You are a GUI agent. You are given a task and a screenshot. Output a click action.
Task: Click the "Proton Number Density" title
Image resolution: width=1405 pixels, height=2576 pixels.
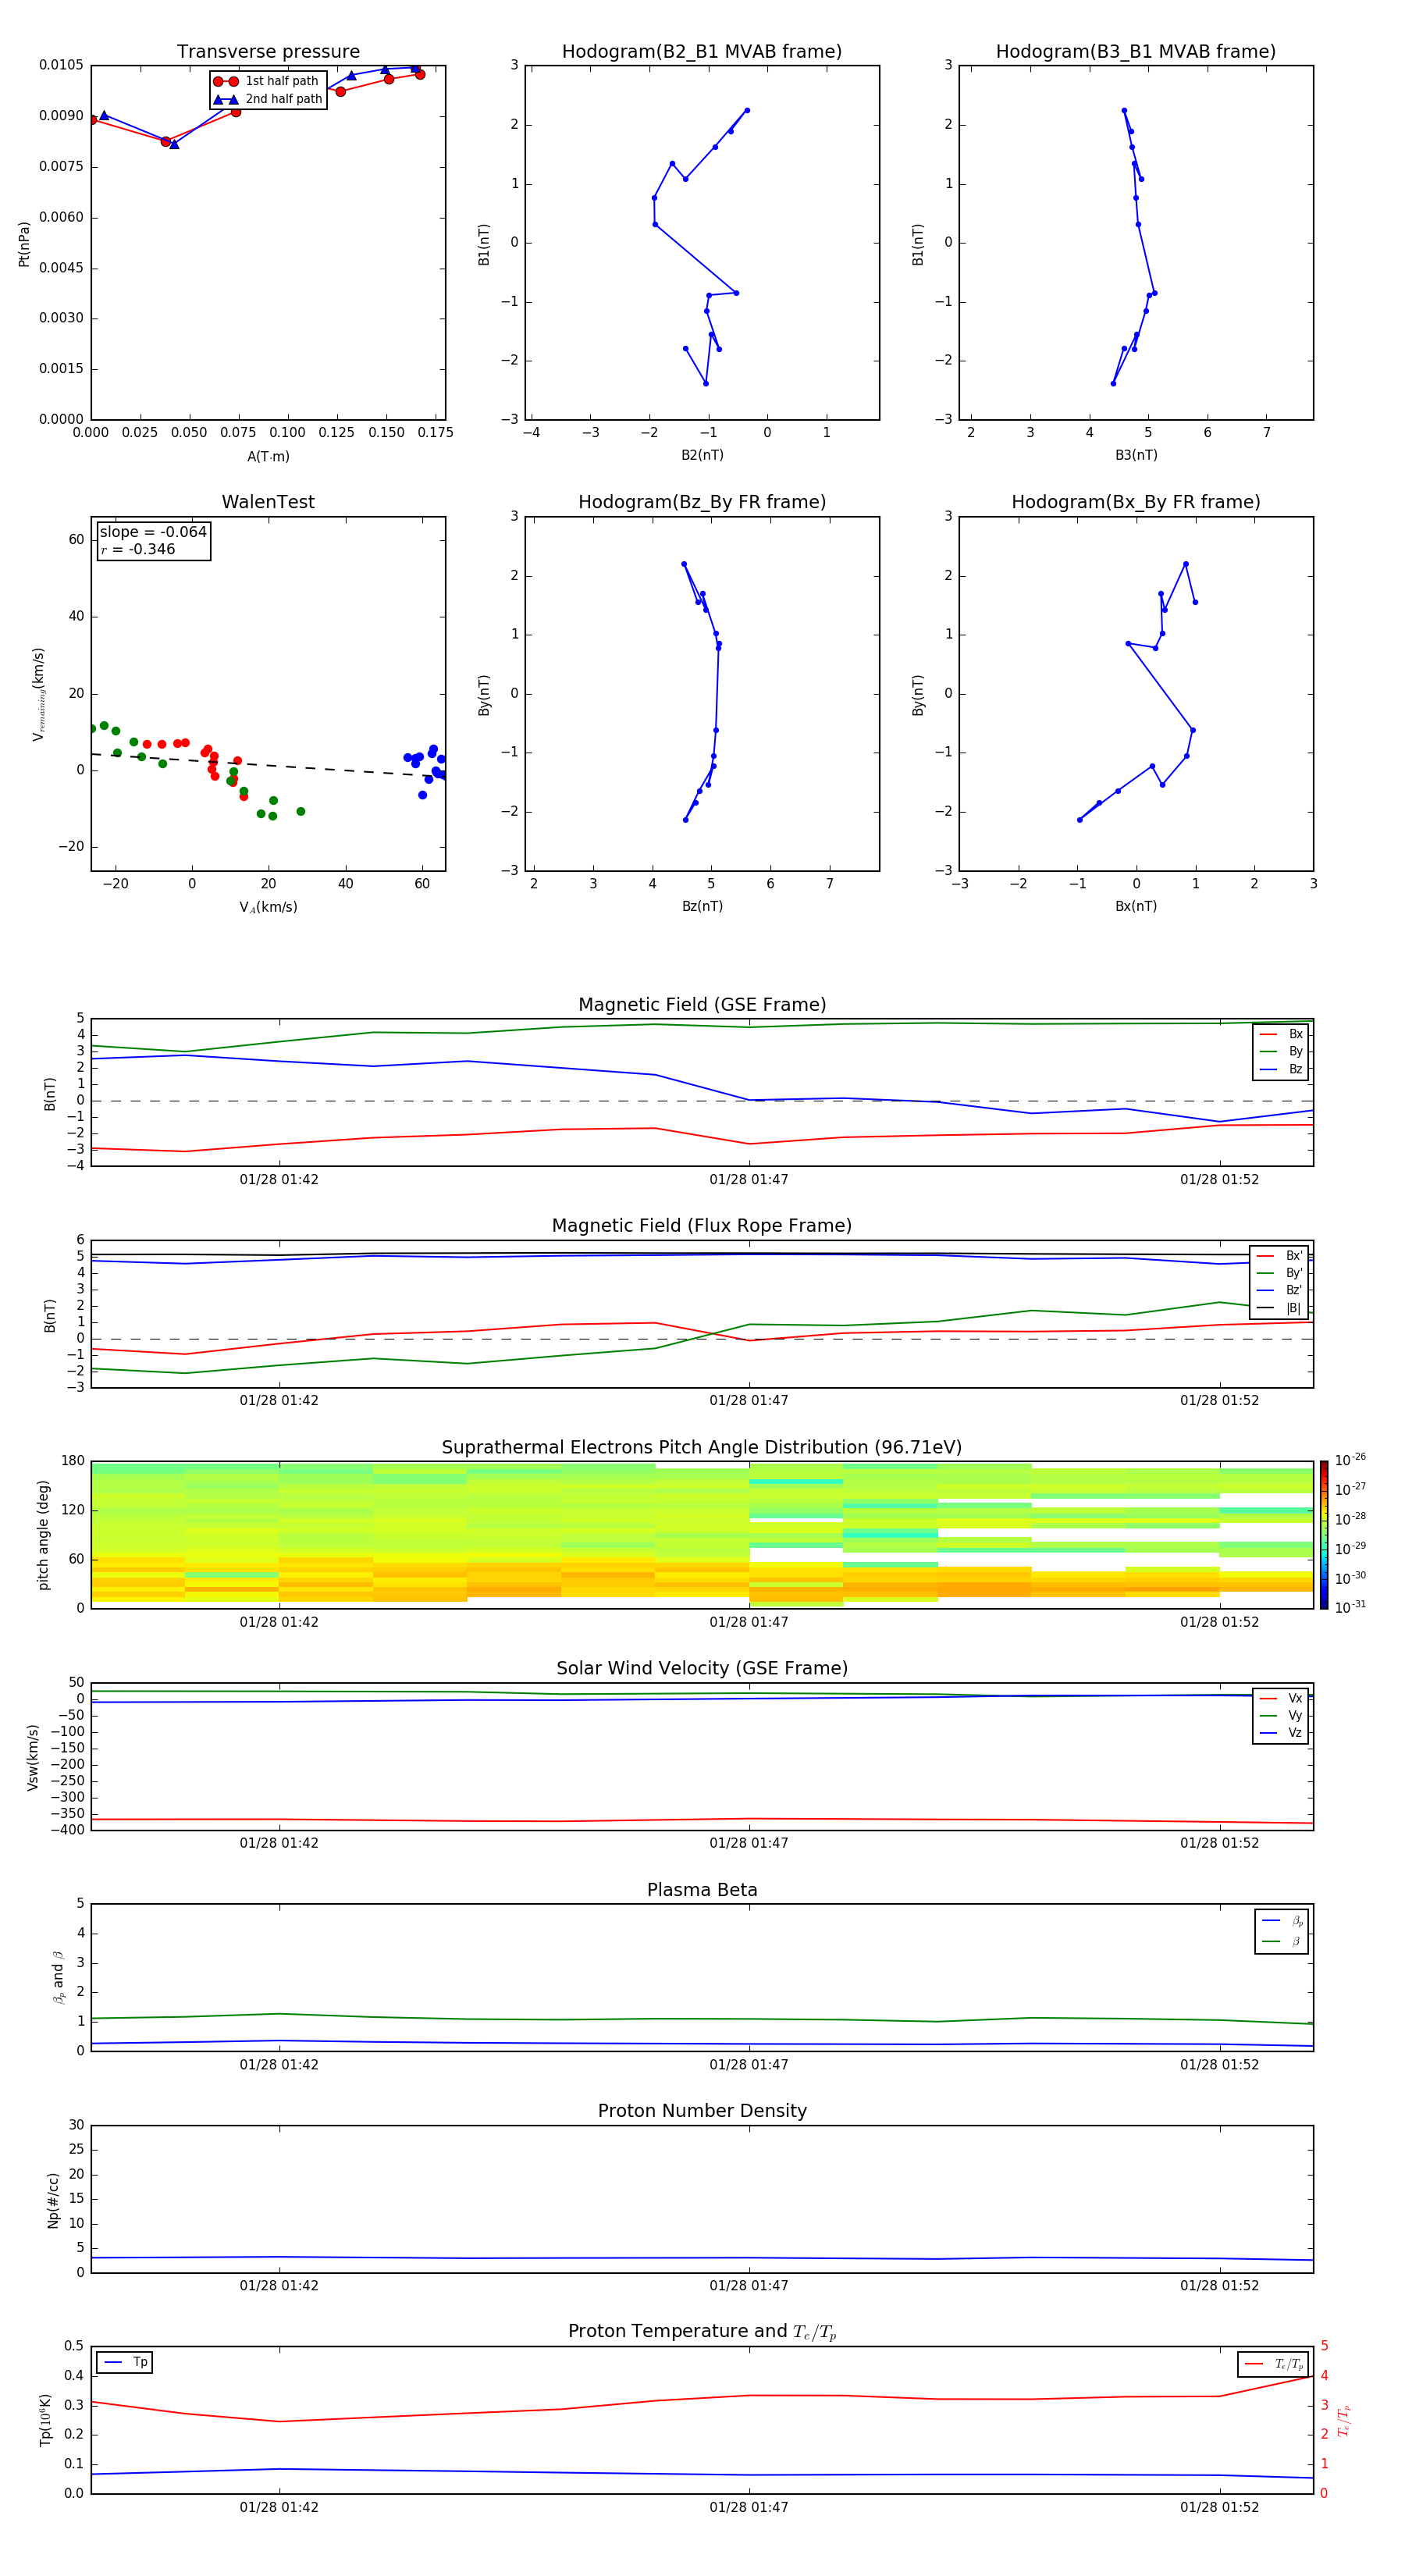pos(702,2111)
